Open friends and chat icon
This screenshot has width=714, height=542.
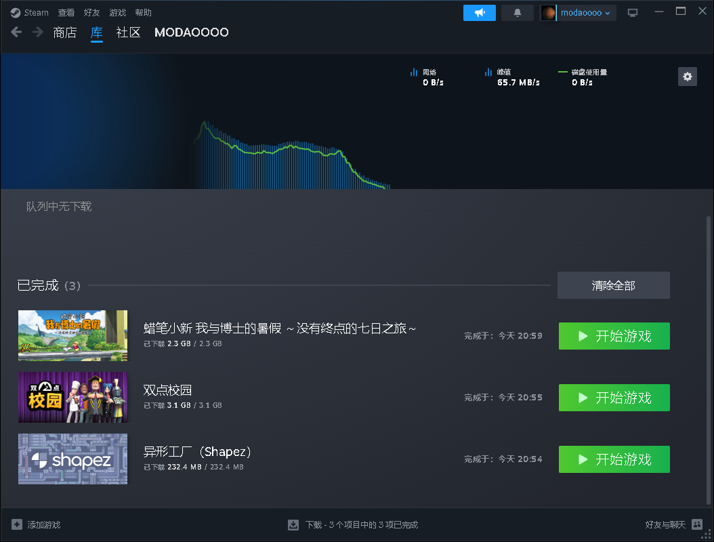[x=696, y=524]
